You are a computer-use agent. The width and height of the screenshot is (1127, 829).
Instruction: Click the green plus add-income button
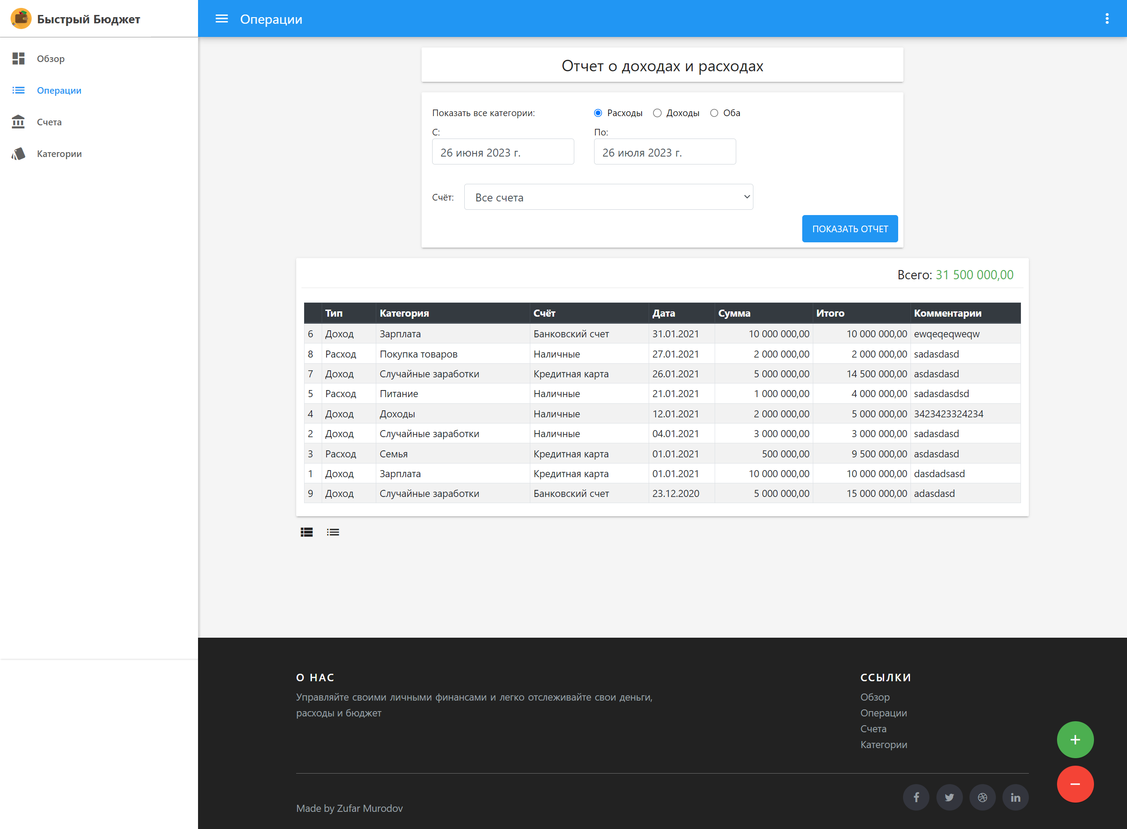(1075, 740)
